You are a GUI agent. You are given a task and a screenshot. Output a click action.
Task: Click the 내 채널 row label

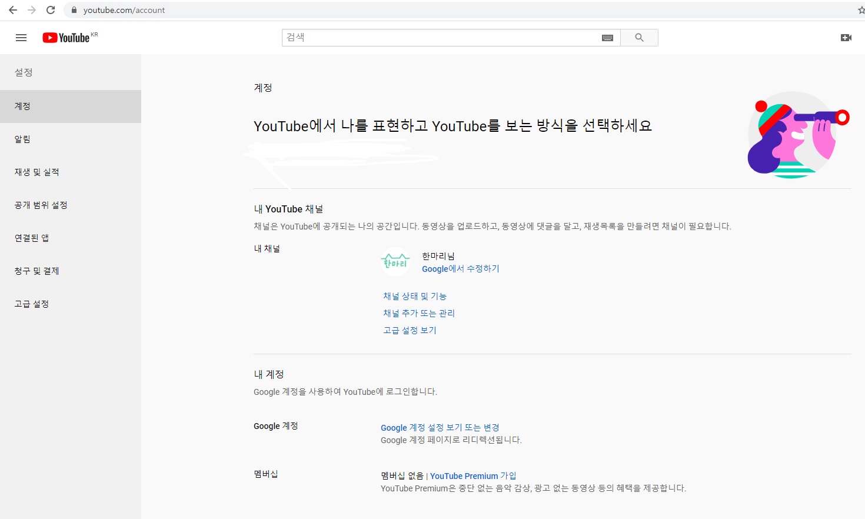(267, 249)
